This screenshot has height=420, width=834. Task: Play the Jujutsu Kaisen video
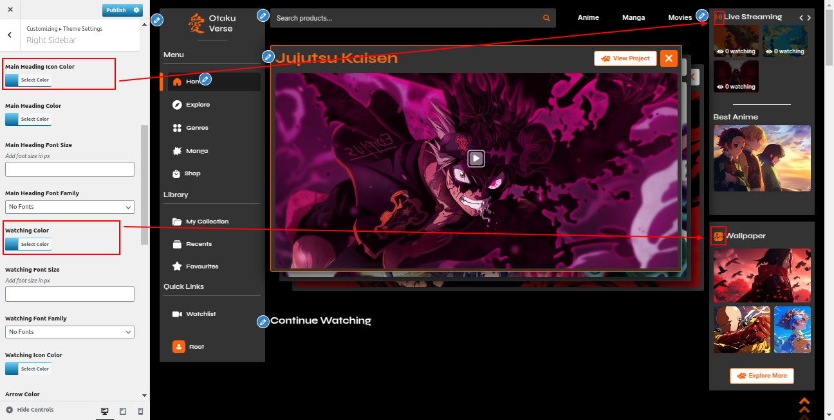(x=476, y=158)
